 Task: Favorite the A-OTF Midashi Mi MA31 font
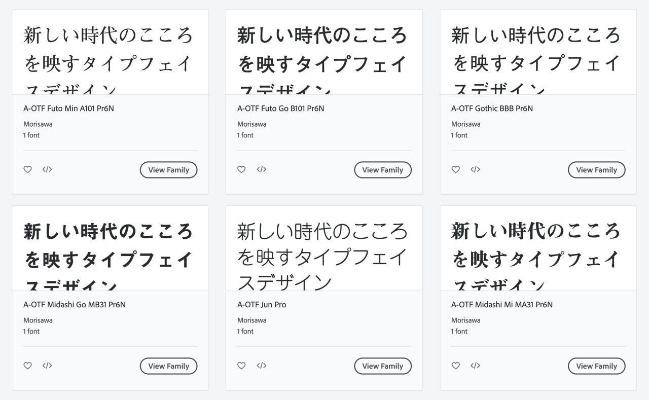point(456,366)
